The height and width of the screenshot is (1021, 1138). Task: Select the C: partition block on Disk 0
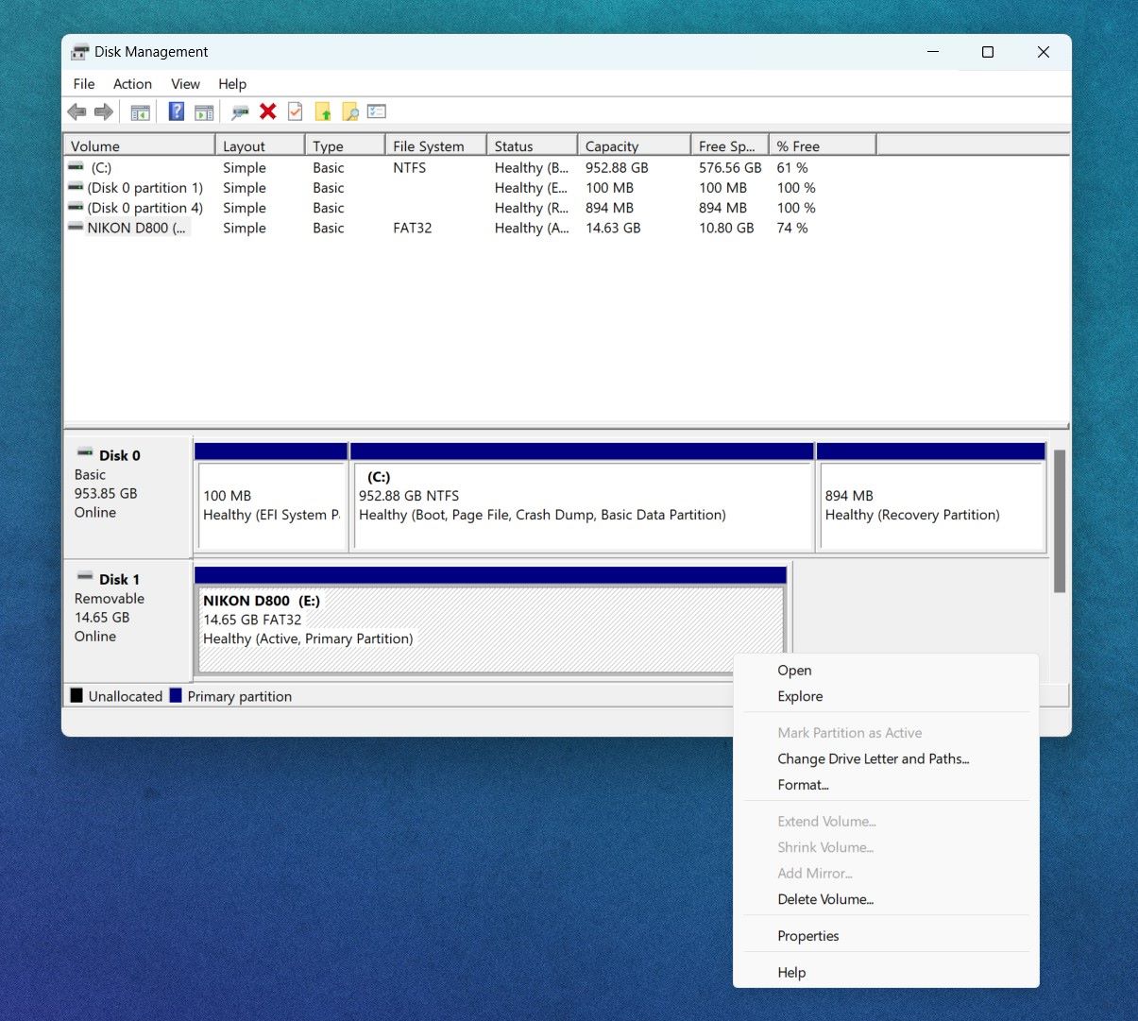click(x=581, y=505)
